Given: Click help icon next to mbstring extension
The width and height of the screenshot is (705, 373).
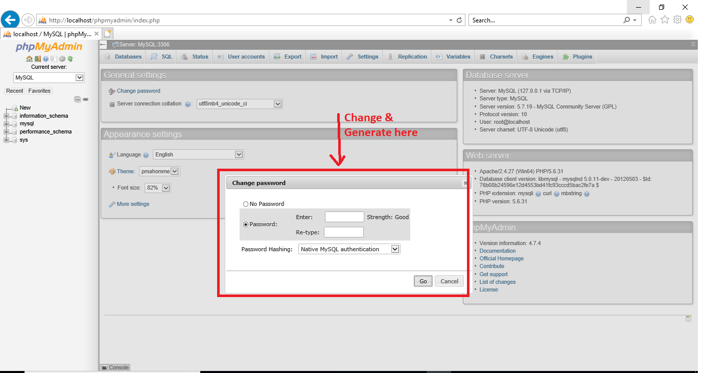Looking at the screenshot, I should [x=586, y=194].
